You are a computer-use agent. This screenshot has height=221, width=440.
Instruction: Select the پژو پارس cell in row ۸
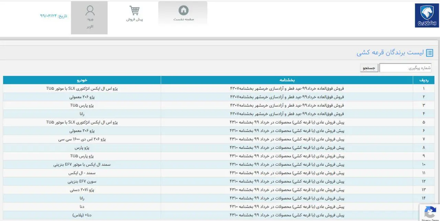[x=82, y=147]
